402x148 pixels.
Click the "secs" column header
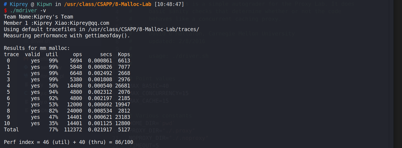106,55
